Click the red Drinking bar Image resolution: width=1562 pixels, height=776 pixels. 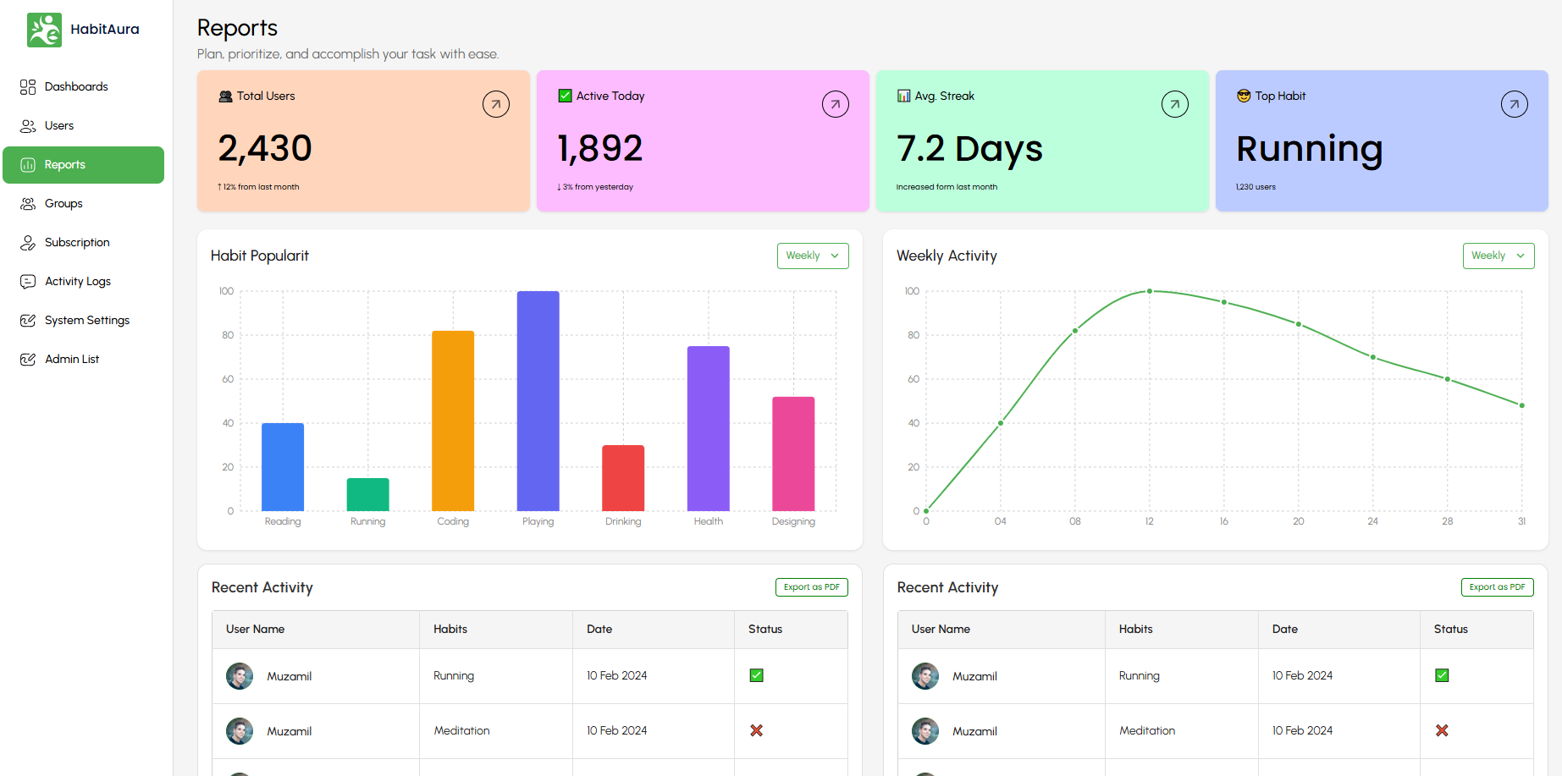coord(623,478)
